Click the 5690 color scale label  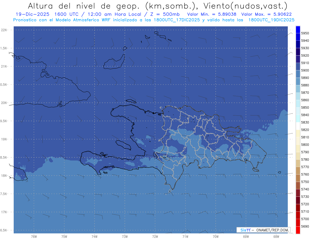coord(305,226)
